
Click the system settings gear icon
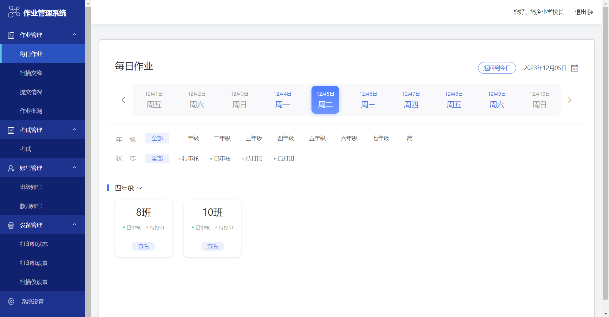[11, 301]
